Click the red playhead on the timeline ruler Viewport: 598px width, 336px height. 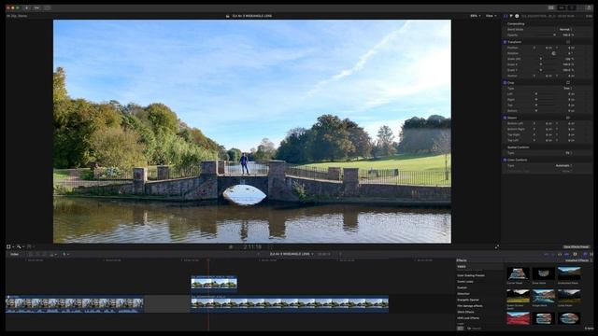tap(208, 260)
